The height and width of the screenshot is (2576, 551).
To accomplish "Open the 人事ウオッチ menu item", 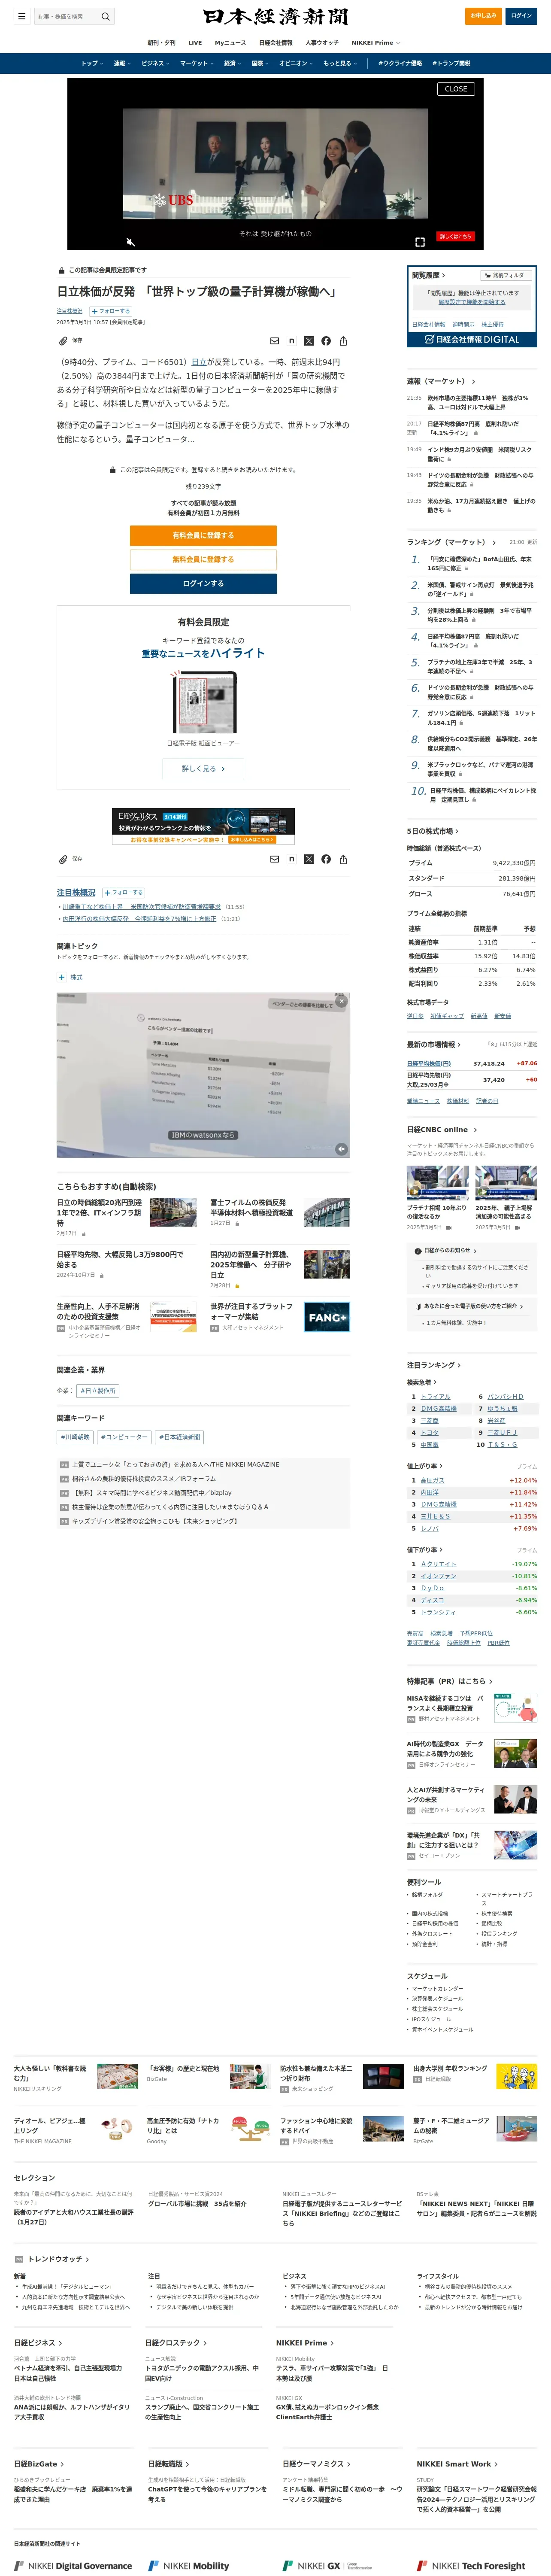I will [x=322, y=43].
